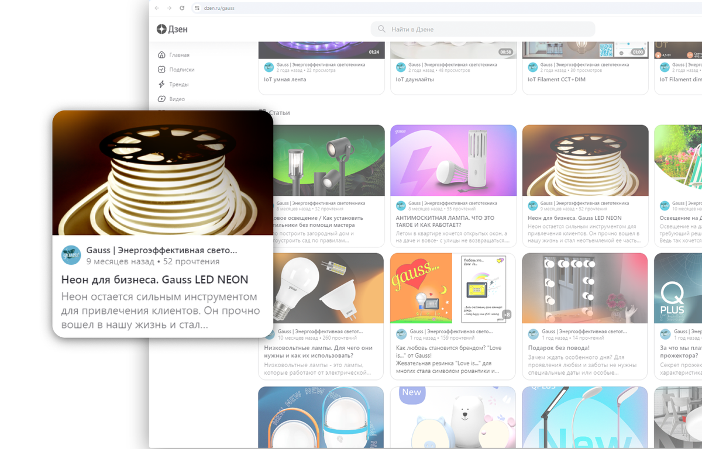Viewport: 702px width, 449px height.
Task: Click Gauss avatar on Подарок без повода card
Action: pos(532,334)
